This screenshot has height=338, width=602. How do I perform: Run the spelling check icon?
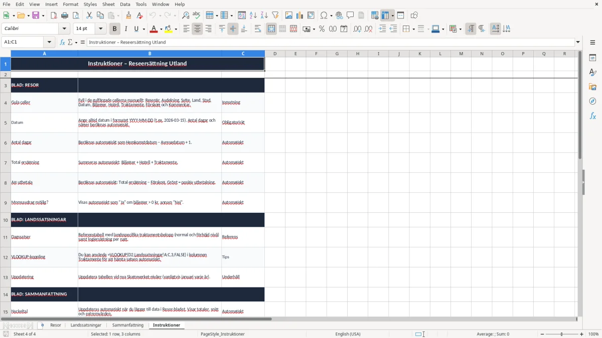[197, 16]
